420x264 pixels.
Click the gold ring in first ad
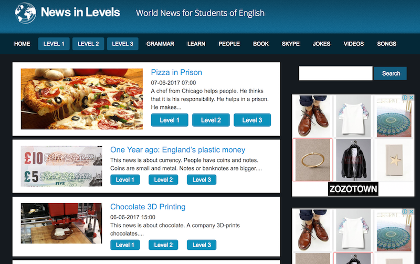[x=312, y=160]
